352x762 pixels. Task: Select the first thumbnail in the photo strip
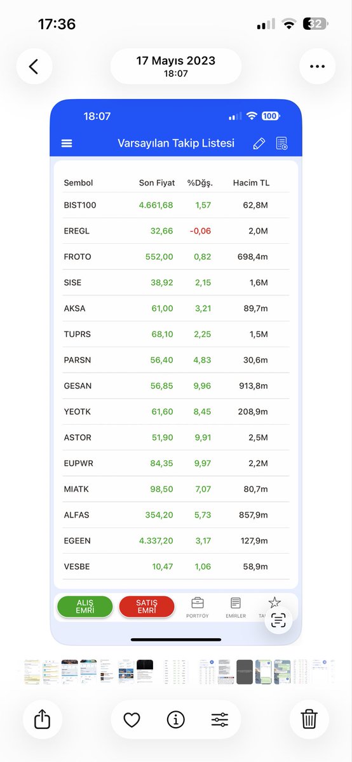pyautogui.click(x=32, y=672)
